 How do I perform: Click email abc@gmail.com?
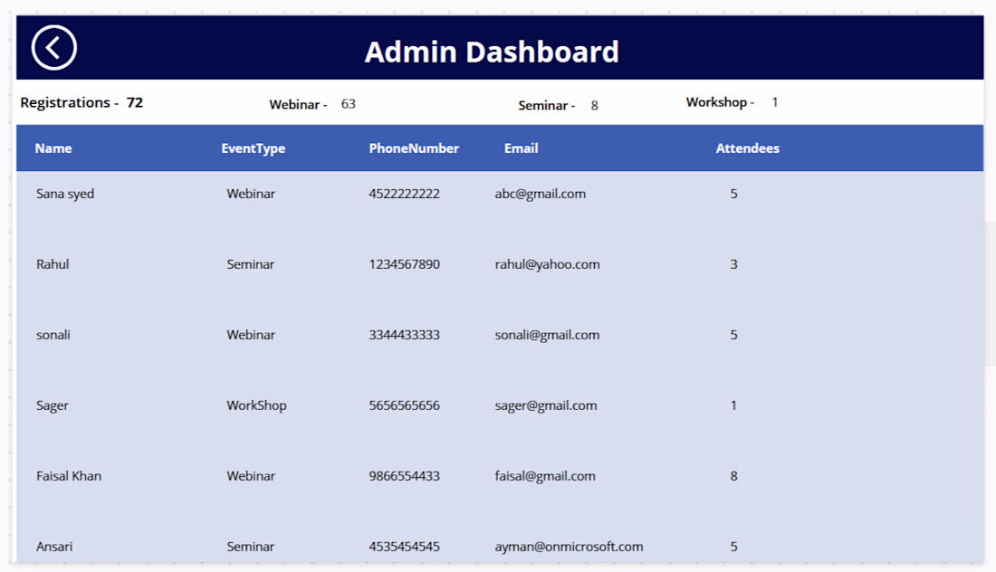coord(540,194)
